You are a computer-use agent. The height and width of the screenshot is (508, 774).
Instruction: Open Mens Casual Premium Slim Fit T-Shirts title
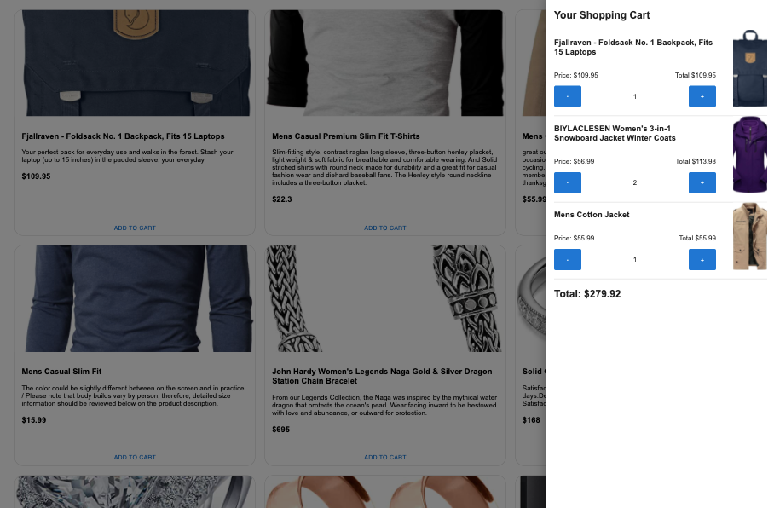click(345, 136)
